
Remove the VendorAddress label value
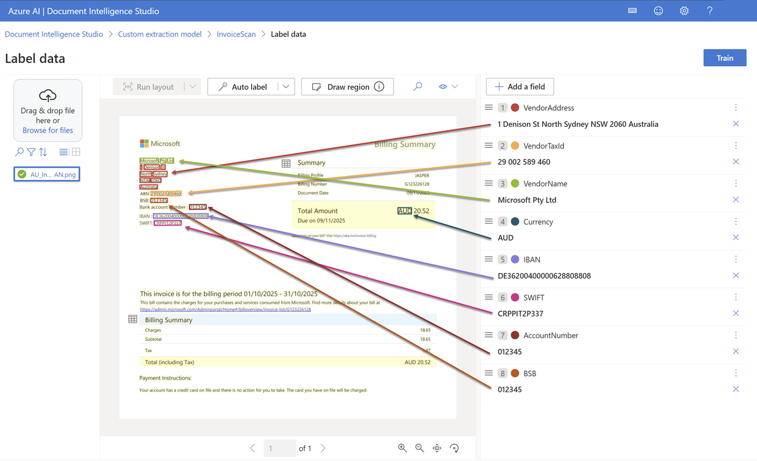pyautogui.click(x=736, y=124)
